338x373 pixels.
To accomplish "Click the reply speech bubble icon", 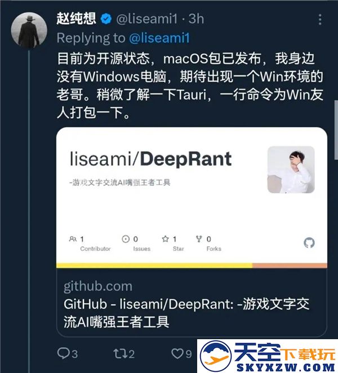I will click(x=64, y=353).
